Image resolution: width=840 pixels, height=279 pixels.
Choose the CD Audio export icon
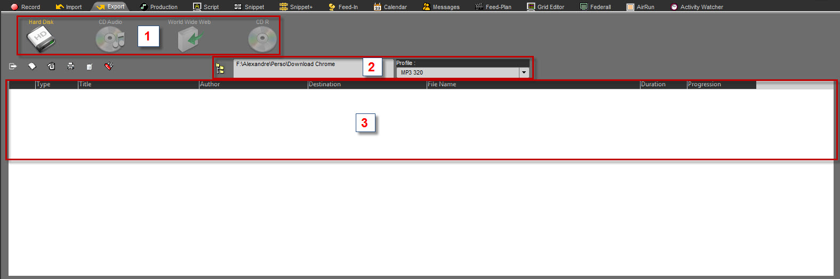[x=110, y=39]
